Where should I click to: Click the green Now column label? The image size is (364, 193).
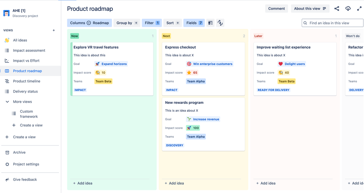tap(75, 36)
